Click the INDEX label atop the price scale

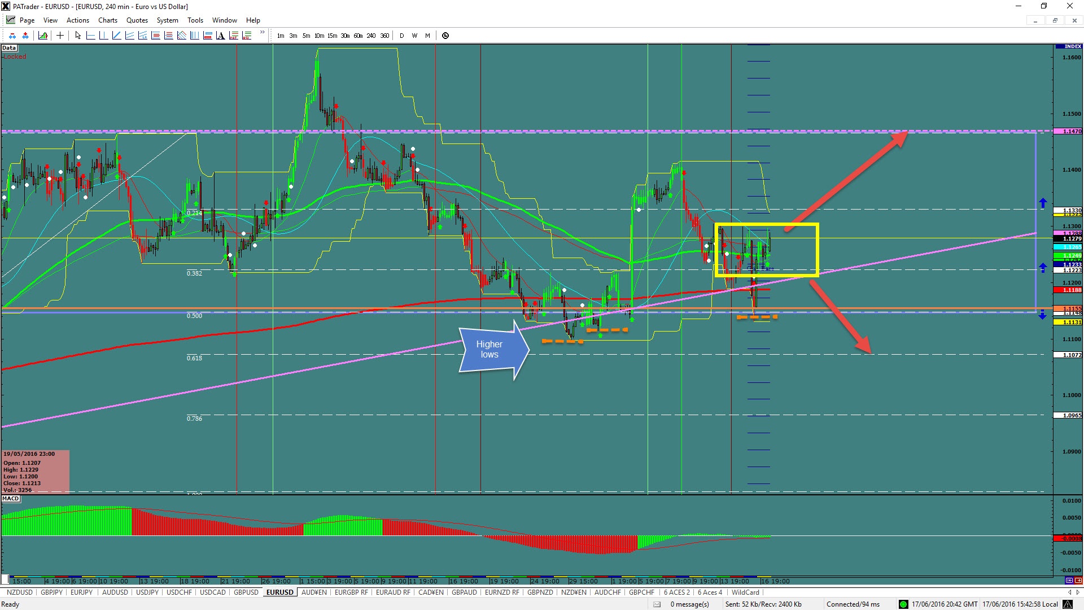[x=1068, y=46]
